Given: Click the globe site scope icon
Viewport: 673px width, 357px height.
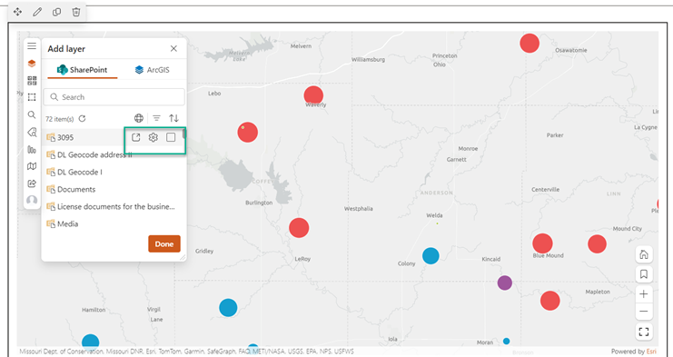Looking at the screenshot, I should tap(139, 118).
